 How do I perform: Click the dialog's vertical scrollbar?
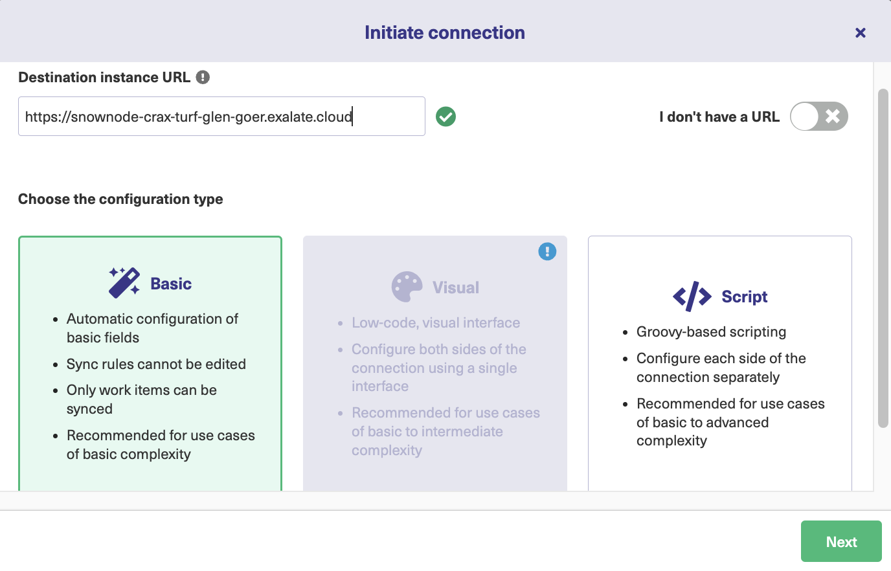(x=883, y=258)
